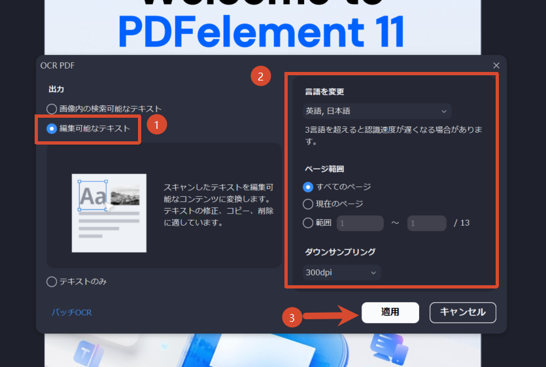Click the スキャンしたテキスト description text
546x367 pixels.
(x=218, y=205)
